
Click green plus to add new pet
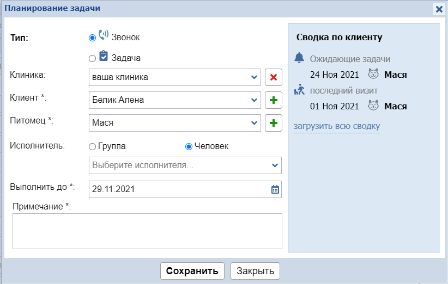(x=273, y=123)
